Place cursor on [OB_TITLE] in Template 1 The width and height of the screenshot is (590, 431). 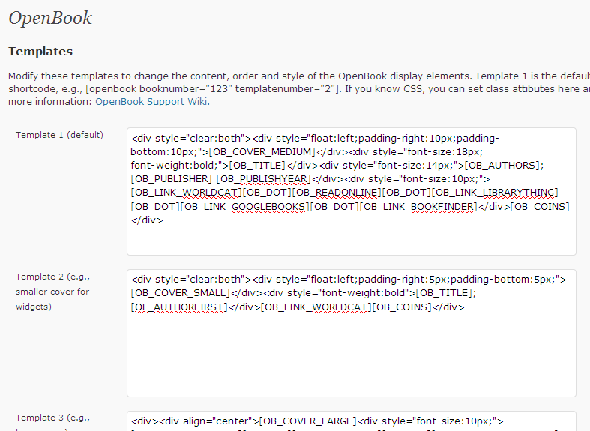(x=257, y=166)
